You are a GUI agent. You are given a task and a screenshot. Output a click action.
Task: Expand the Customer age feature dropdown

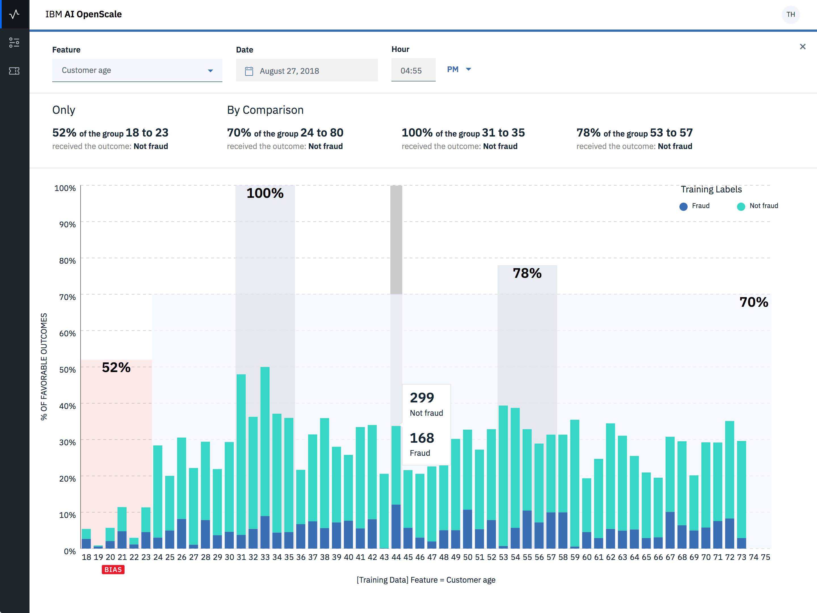137,70
